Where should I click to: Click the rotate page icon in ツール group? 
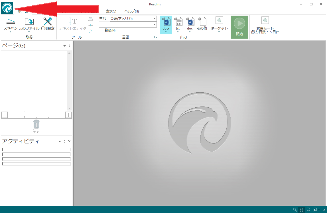coord(90,31)
